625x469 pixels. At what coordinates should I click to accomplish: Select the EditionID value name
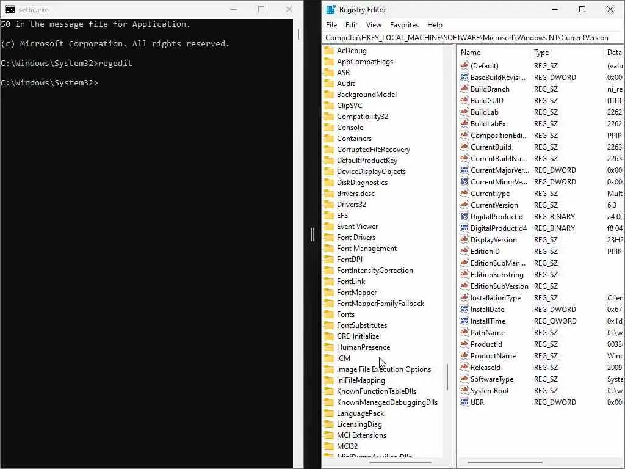[485, 251]
